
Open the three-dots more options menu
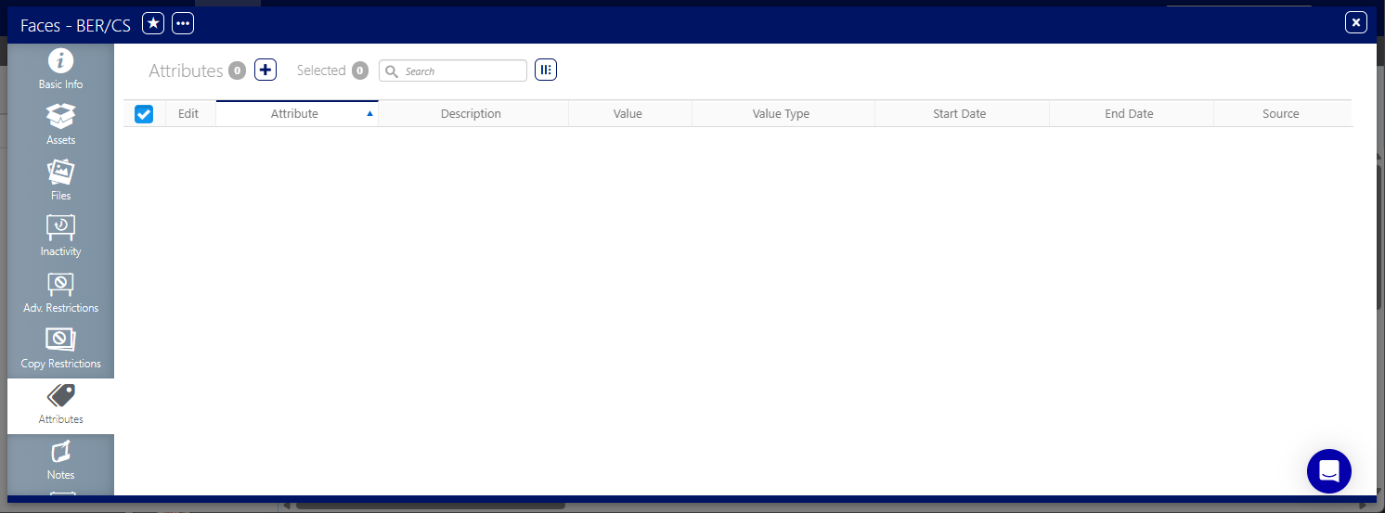click(183, 23)
